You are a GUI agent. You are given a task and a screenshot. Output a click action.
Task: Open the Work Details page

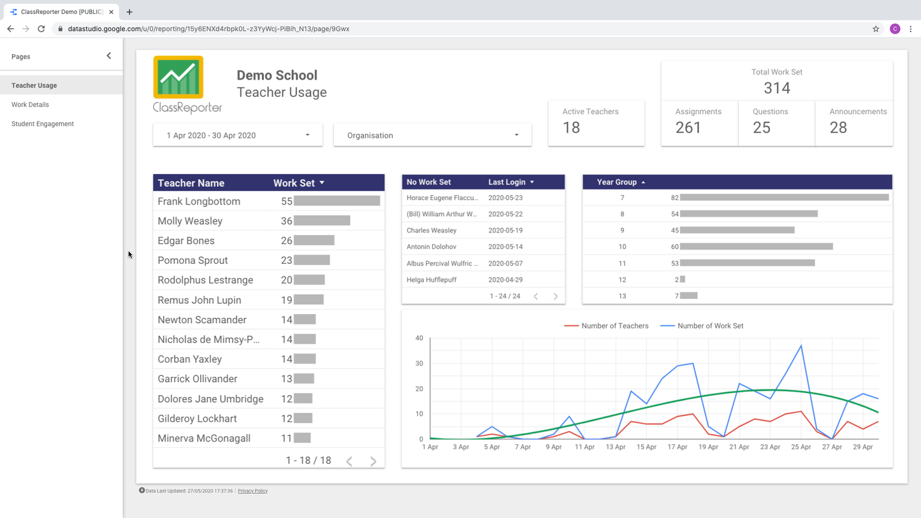pos(30,104)
